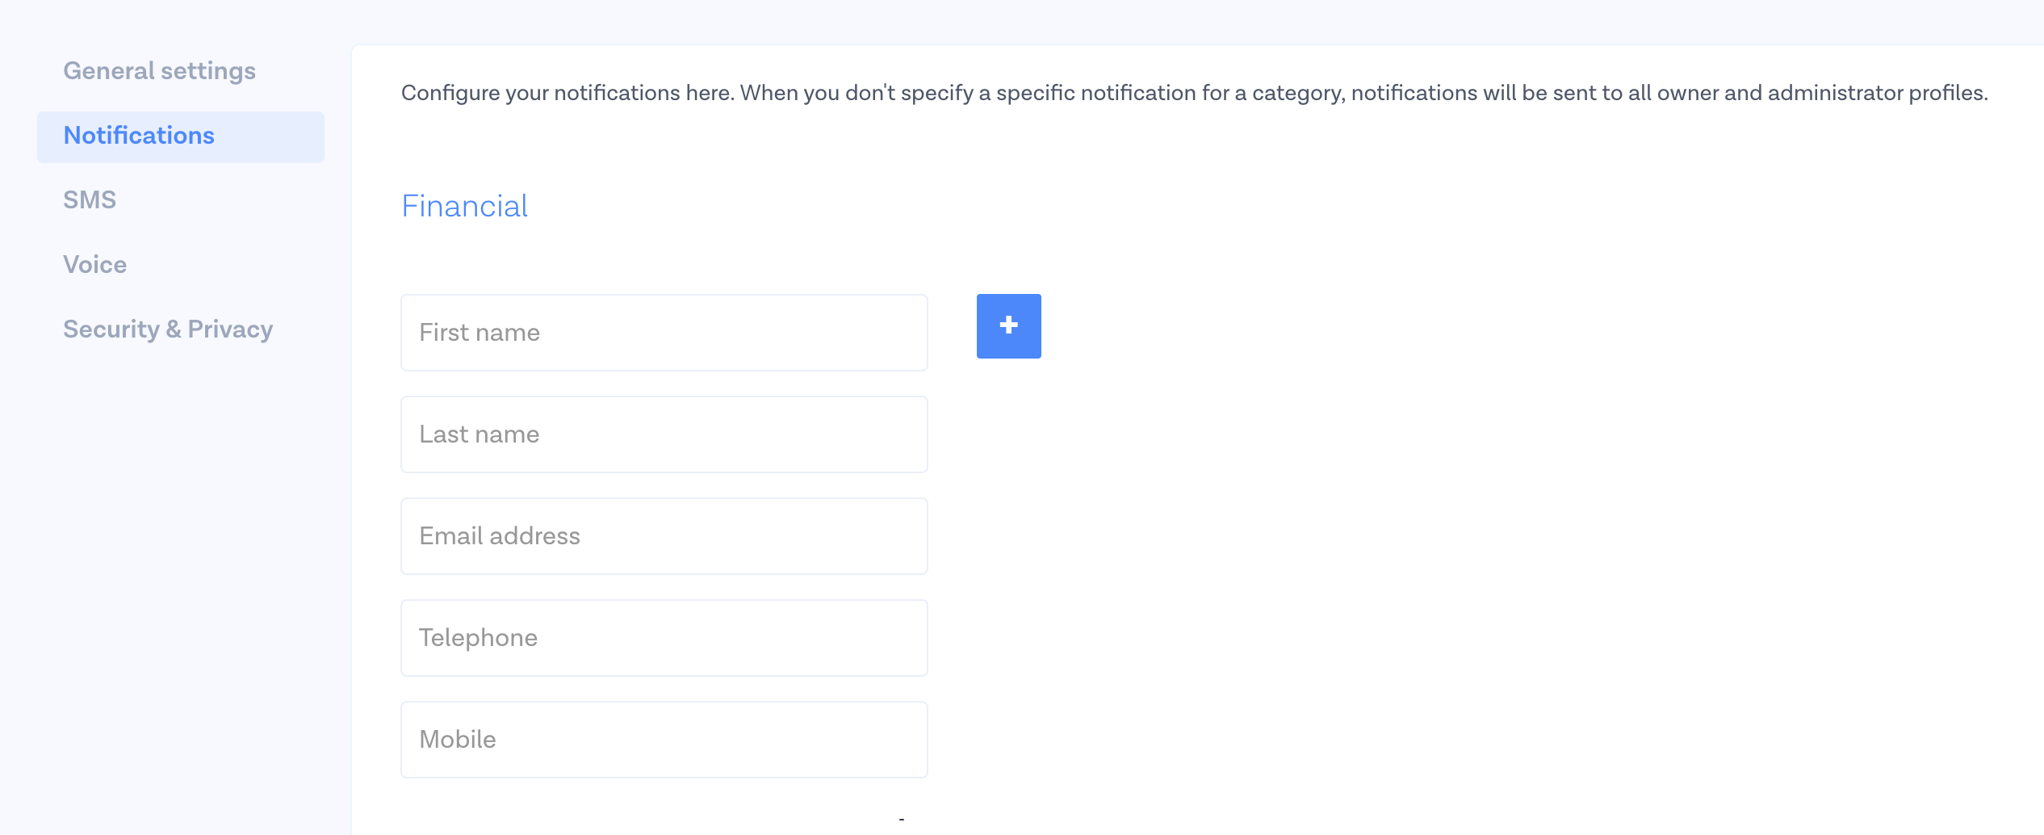Screen dimensions: 2044x835
Task: Select the Telephone input box
Action: 664,638
